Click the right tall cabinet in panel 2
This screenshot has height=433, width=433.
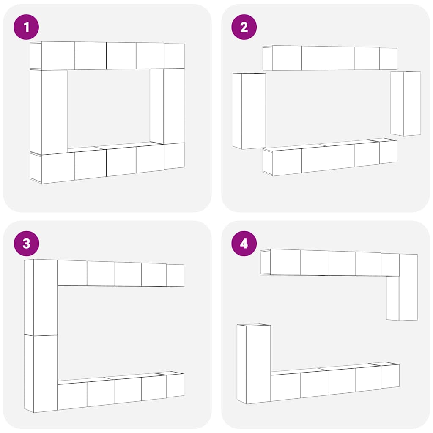(406, 104)
